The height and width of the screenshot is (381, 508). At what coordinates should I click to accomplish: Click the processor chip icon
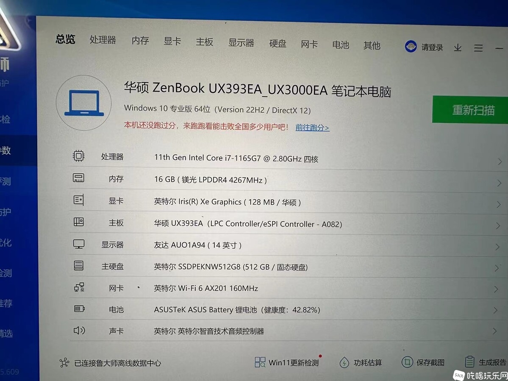[x=78, y=156]
